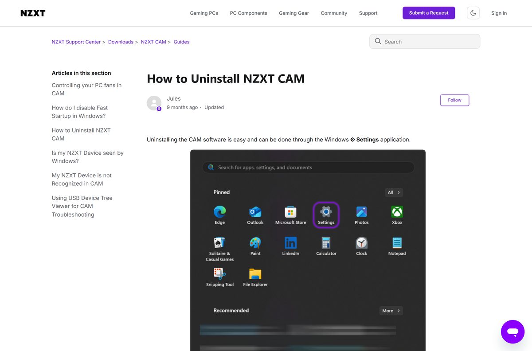Click Start menu search field in screenshot
The height and width of the screenshot is (351, 532).
pos(308,168)
